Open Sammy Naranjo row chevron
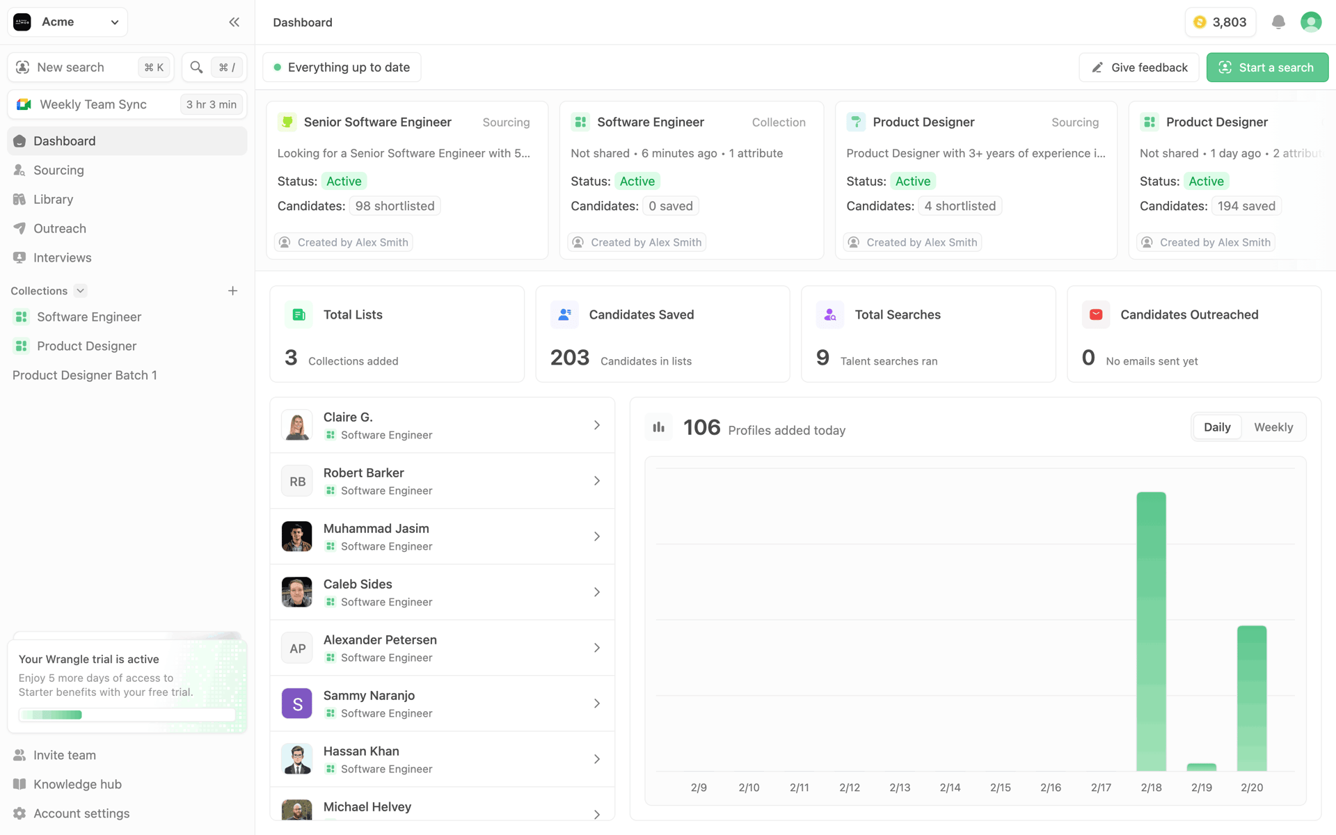This screenshot has width=1336, height=835. click(x=597, y=703)
